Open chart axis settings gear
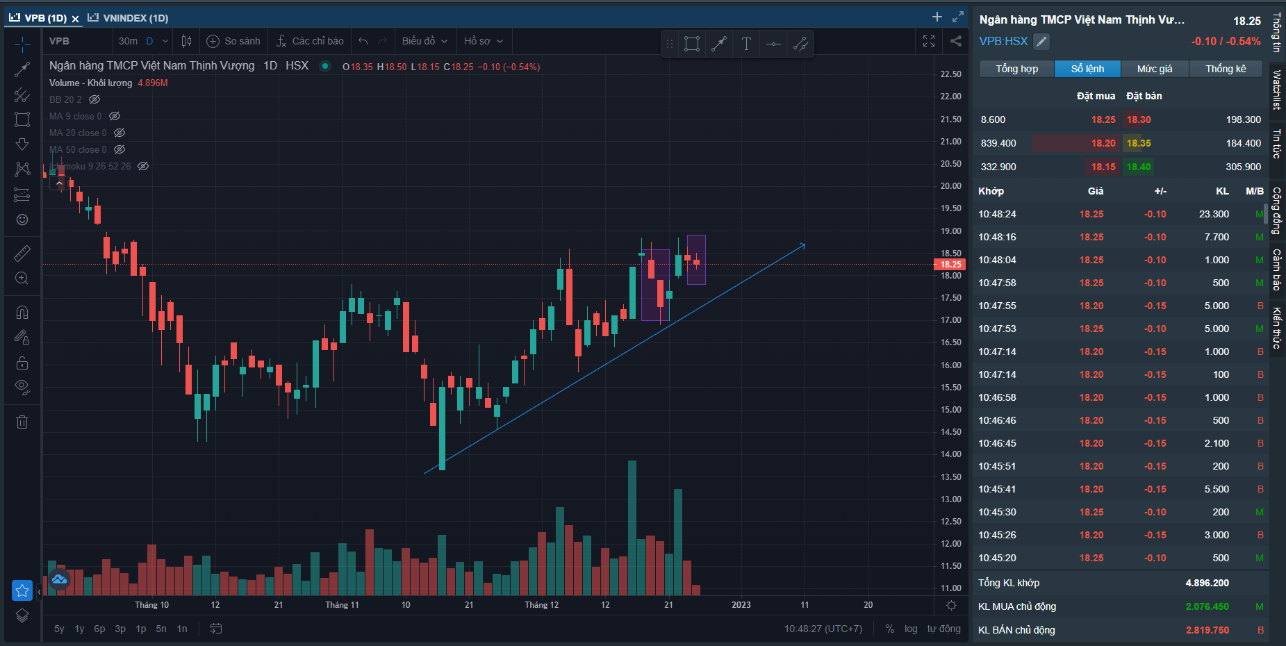 (952, 605)
